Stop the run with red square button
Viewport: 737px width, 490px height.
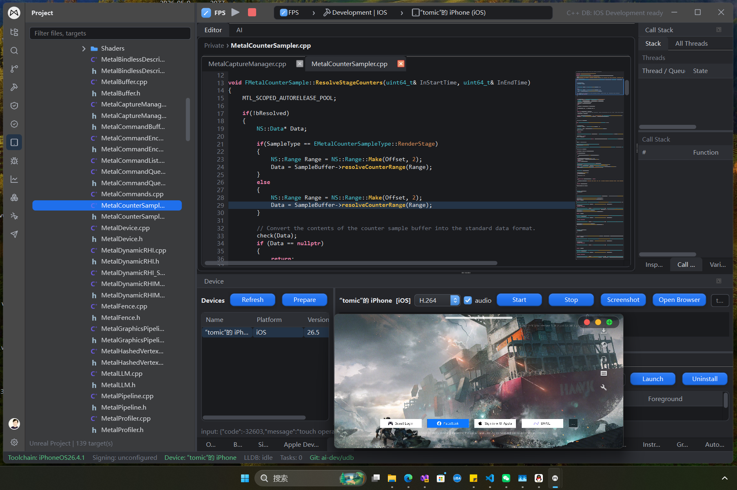[x=252, y=12]
